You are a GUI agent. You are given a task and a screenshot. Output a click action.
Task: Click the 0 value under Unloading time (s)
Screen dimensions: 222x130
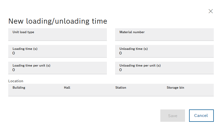[x=121, y=53]
